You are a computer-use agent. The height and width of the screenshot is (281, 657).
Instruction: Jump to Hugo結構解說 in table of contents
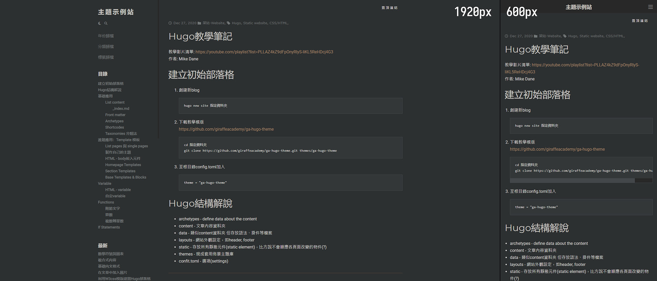[109, 90]
